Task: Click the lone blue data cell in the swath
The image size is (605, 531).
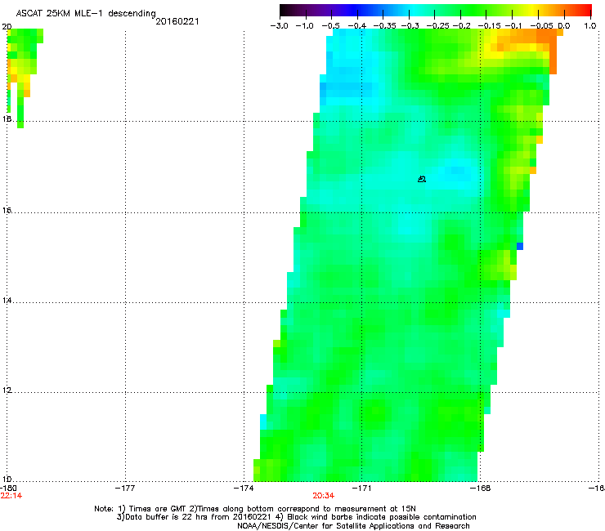Action: [520, 246]
